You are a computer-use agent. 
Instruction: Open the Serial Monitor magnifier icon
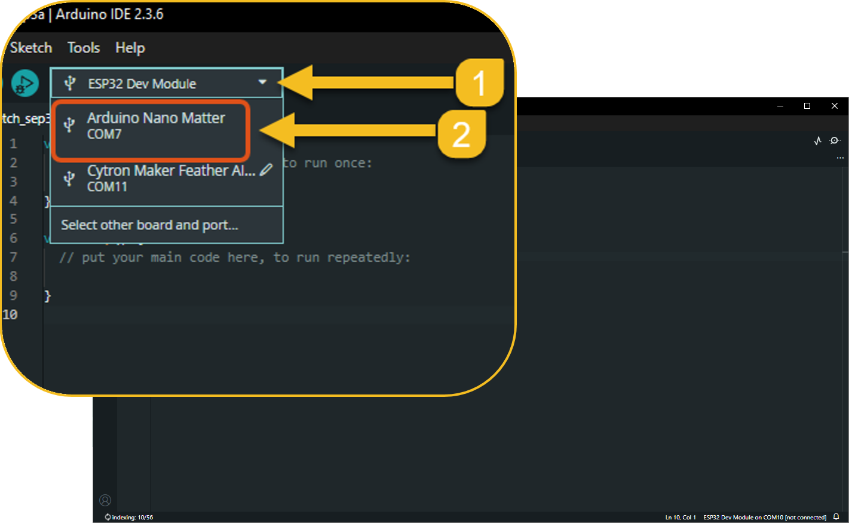coord(835,140)
